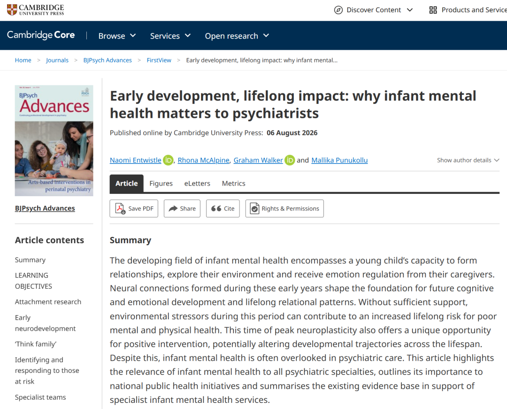Click the Products and Services grid icon
507x409 pixels.
coord(433,10)
